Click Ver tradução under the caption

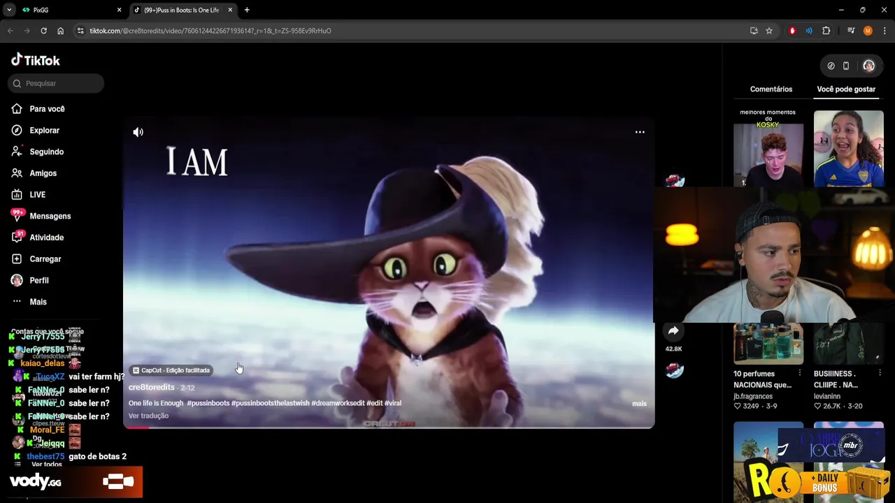pyautogui.click(x=148, y=416)
